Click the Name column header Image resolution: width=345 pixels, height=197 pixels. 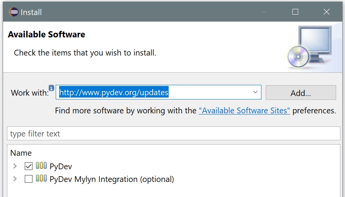tap(21, 153)
